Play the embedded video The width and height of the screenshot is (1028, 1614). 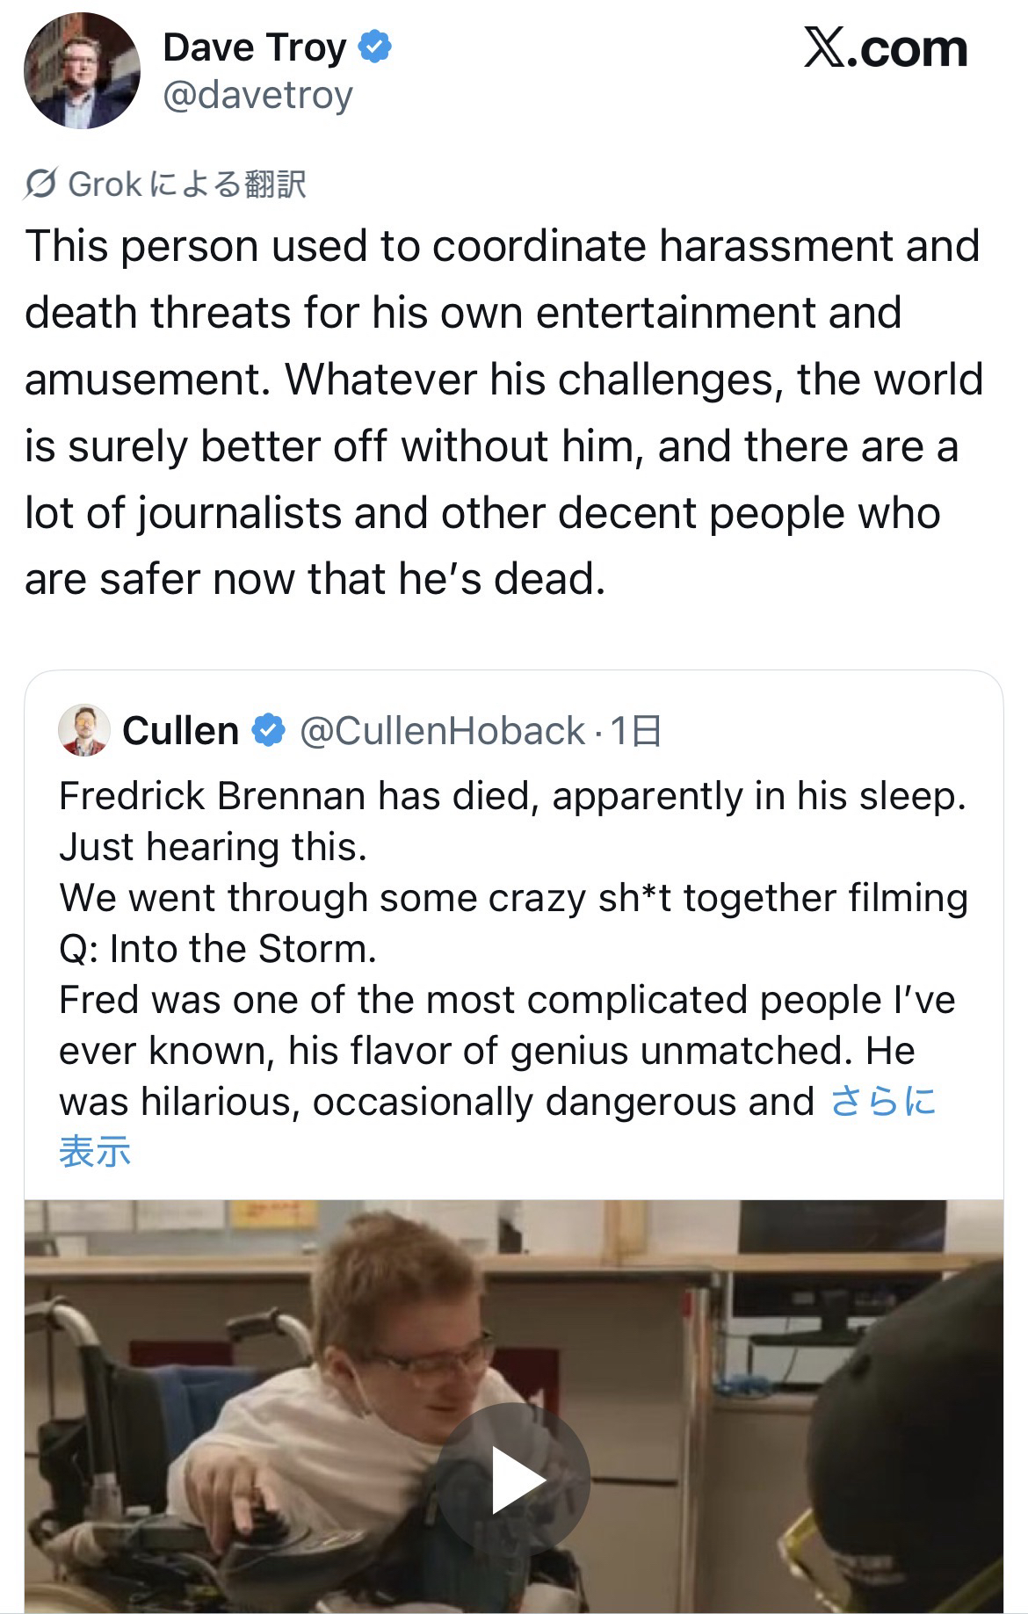[x=514, y=1480]
